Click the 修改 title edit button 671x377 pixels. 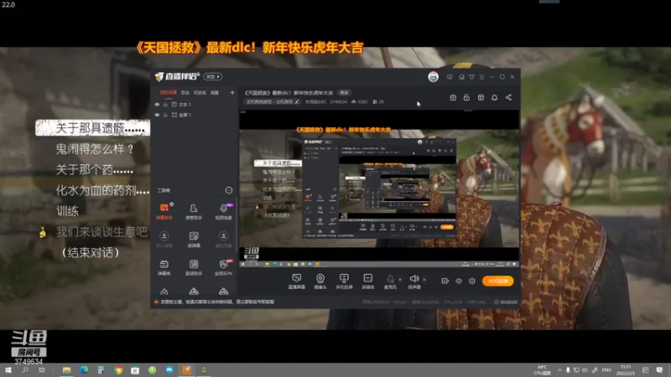click(344, 92)
